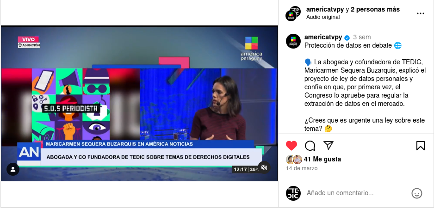Image resolution: width=434 pixels, height=222 pixels.
Task: Open stacked profile avatars in post header
Action: click(x=293, y=13)
